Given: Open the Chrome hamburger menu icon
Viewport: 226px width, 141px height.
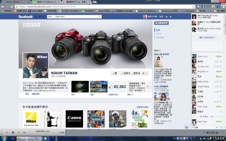Looking at the screenshot, I should [x=224, y=7].
